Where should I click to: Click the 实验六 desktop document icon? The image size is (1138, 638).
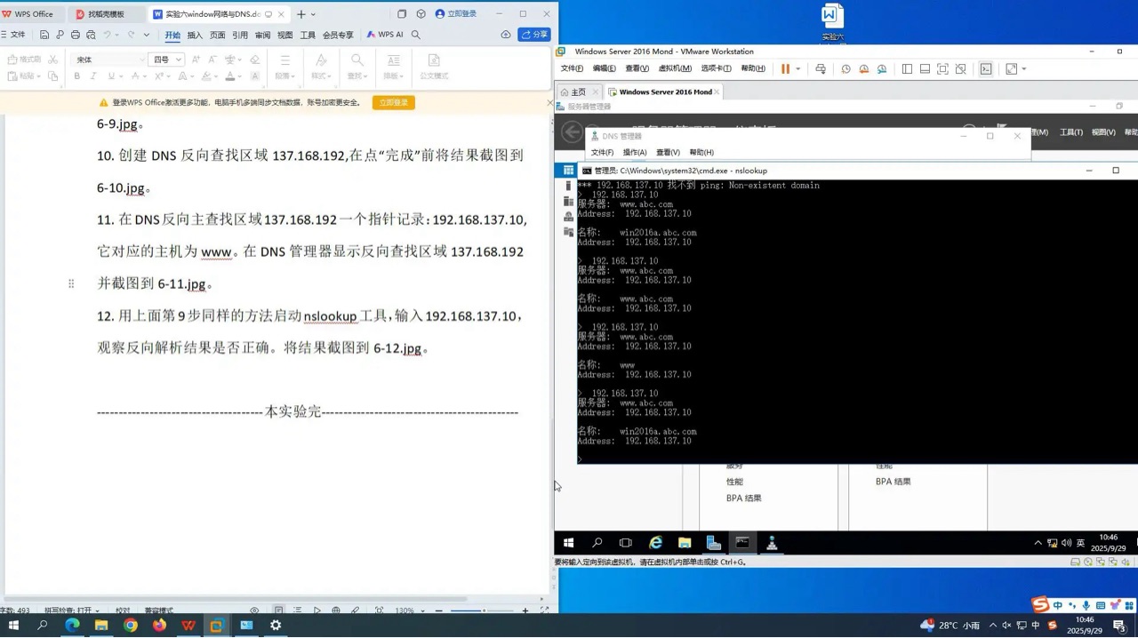(832, 22)
